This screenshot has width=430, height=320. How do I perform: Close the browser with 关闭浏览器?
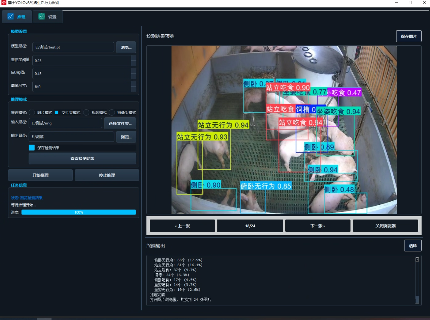(x=386, y=226)
